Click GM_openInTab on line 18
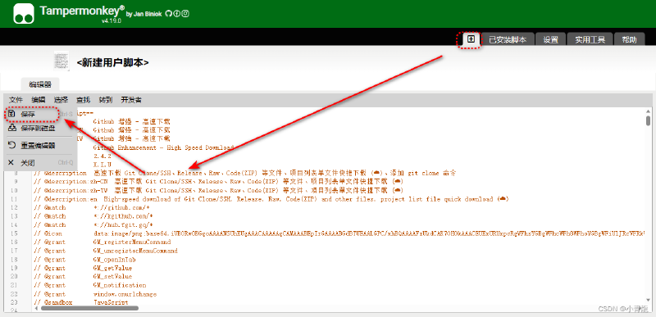656x317 pixels. (114, 260)
